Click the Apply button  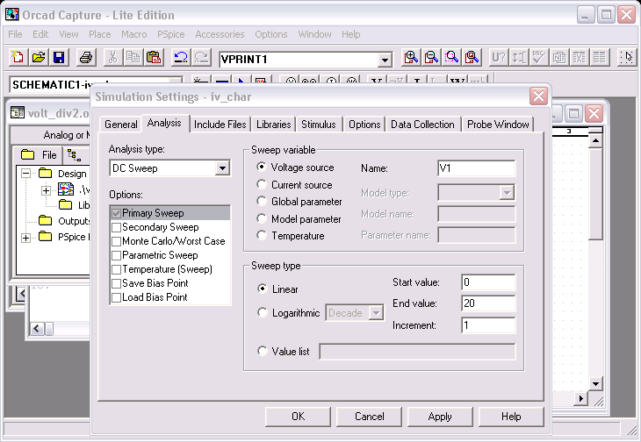pyautogui.click(x=440, y=417)
